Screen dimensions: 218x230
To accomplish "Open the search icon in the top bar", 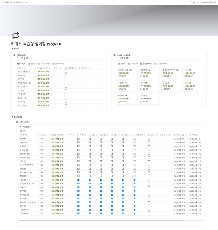I will (190, 2).
